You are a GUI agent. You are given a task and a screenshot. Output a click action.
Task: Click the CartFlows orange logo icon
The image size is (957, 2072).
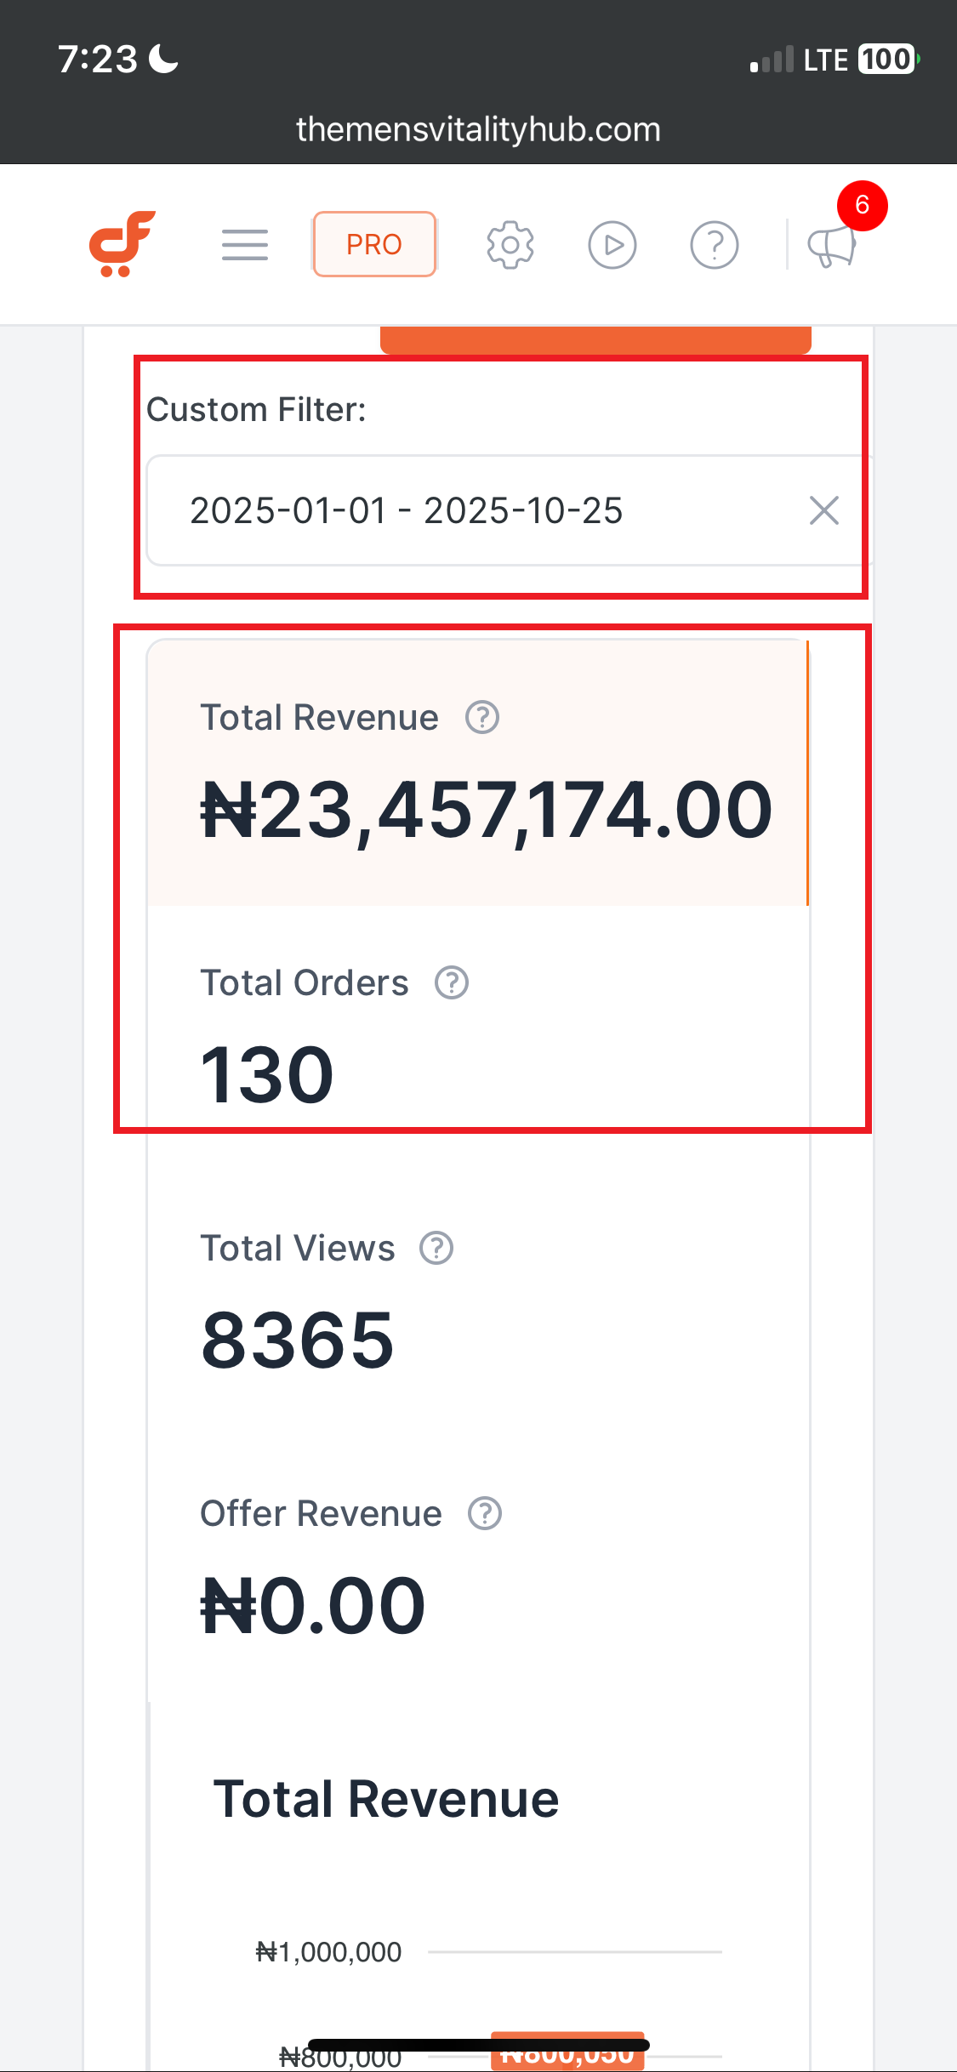click(x=122, y=244)
